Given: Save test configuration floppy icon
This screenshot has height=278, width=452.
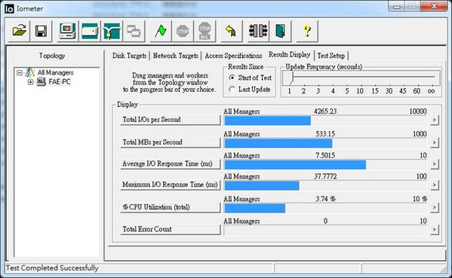Looking at the screenshot, I should click(41, 30).
